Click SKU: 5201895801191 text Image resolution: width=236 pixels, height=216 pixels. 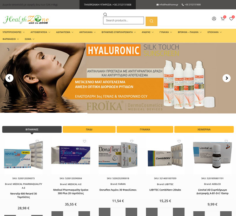coord(212,178)
